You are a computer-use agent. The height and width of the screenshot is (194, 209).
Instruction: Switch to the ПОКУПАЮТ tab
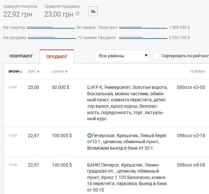[21, 56]
